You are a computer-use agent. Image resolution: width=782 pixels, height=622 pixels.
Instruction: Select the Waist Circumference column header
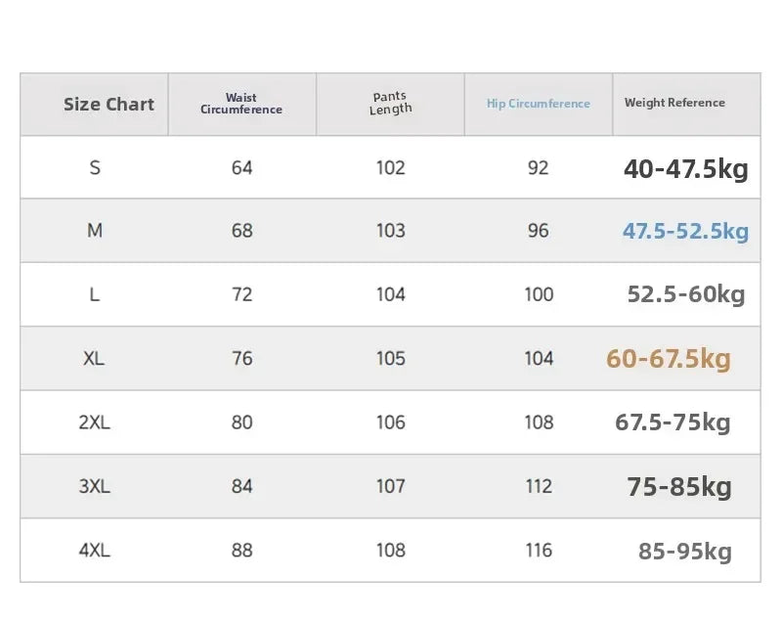click(x=241, y=104)
